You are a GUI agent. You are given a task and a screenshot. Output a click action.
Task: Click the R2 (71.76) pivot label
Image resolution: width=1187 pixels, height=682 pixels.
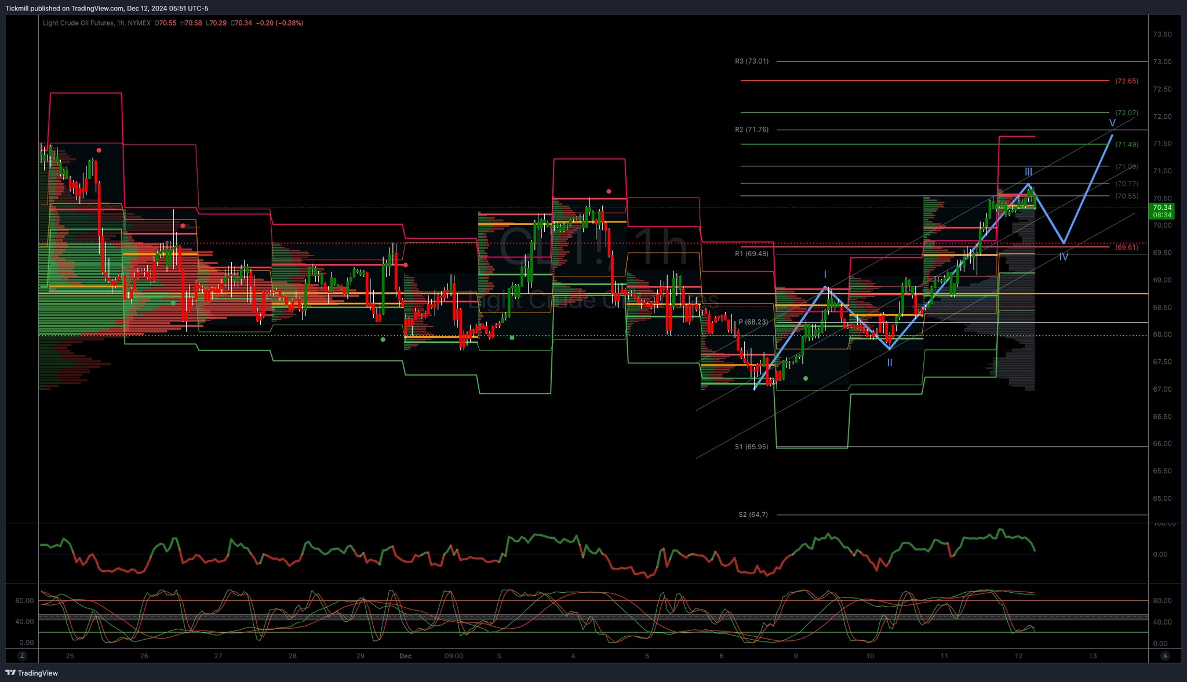click(x=752, y=130)
